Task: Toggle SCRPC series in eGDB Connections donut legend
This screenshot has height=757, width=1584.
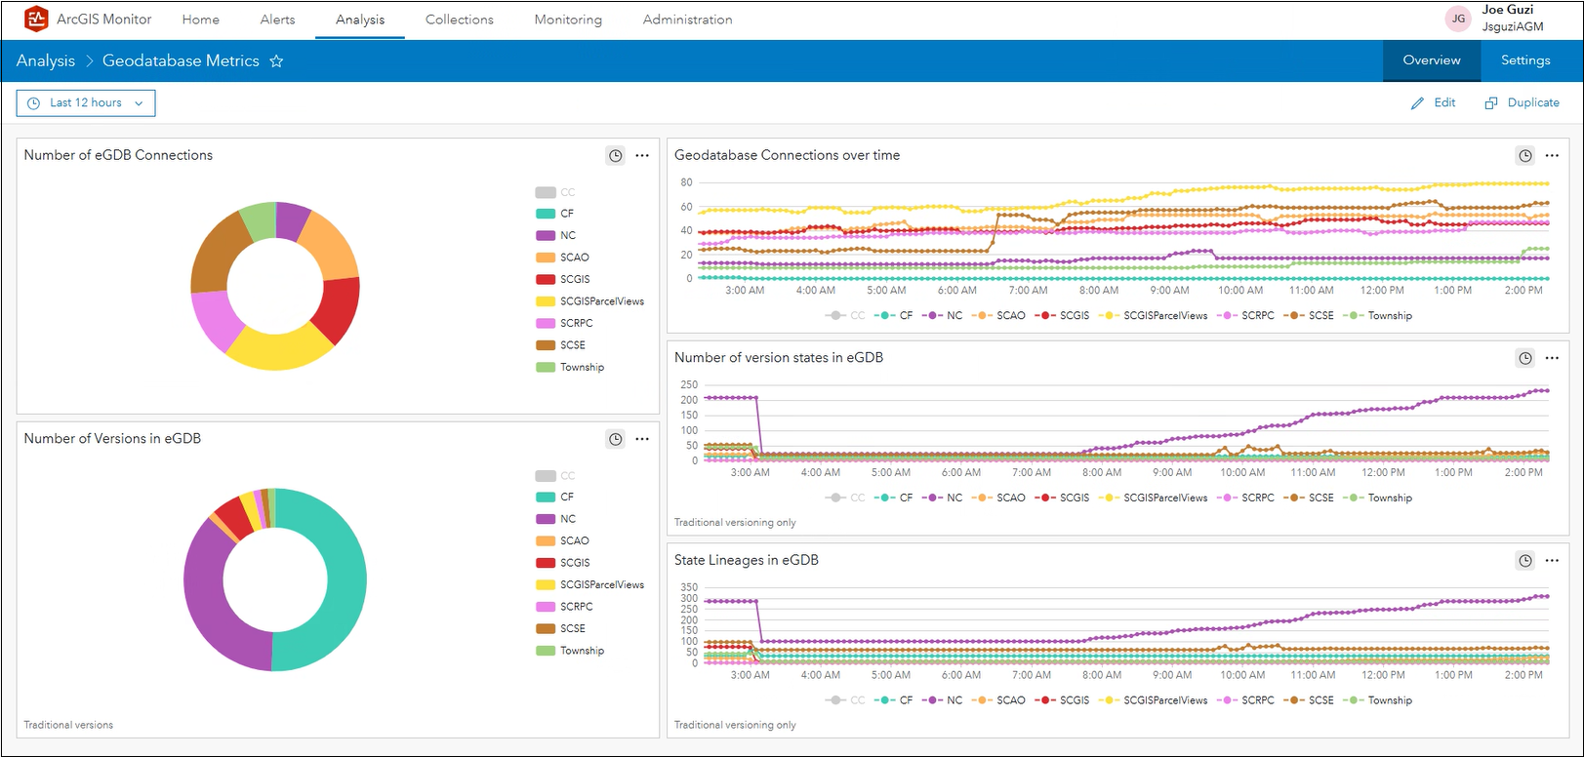Action: (565, 323)
